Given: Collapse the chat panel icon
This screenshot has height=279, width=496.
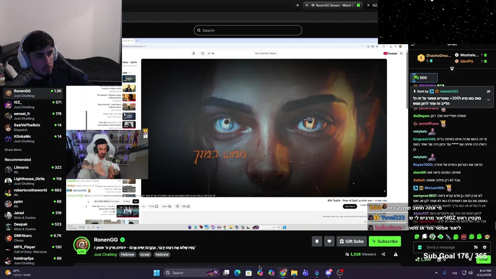Looking at the screenshot, I should coord(413,45).
